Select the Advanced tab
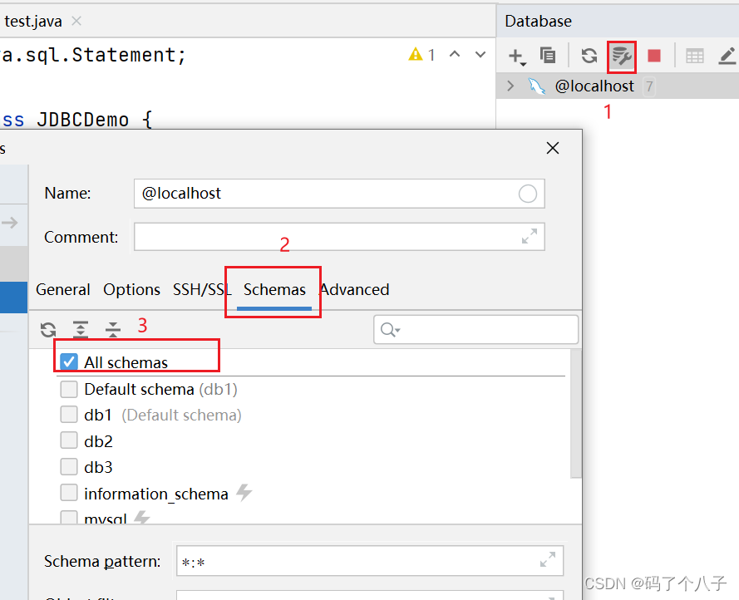The height and width of the screenshot is (600, 739). click(354, 289)
